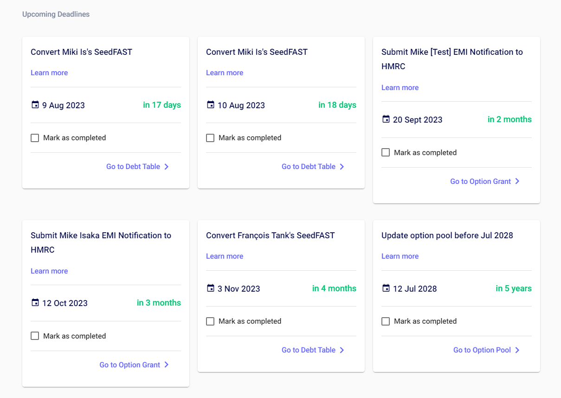Select the calendar icon by 20 Sept 2023
561x398 pixels.
[x=386, y=119]
